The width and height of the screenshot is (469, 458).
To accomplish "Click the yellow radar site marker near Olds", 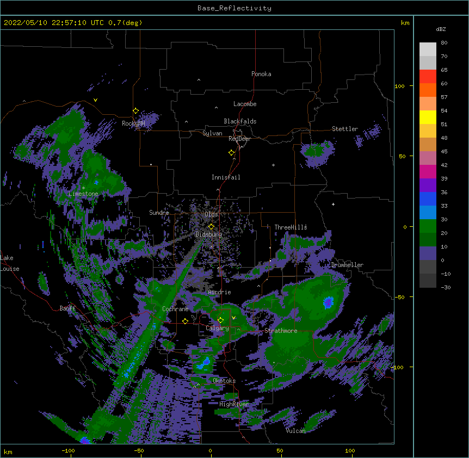I will (211, 227).
